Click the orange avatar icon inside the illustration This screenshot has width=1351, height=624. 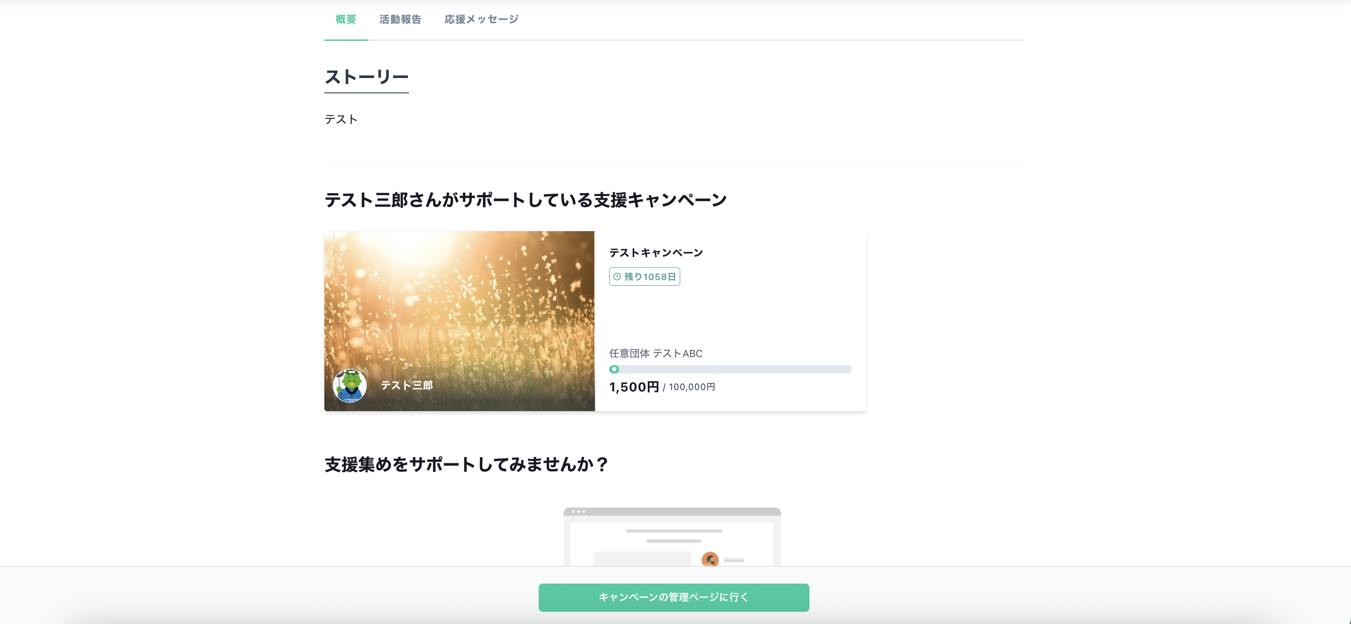pyautogui.click(x=711, y=561)
